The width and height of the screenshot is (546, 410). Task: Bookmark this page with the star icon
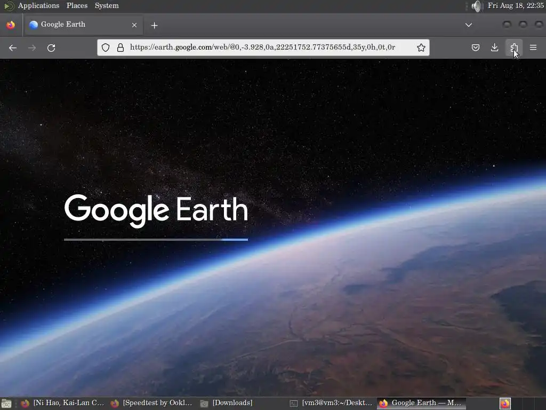click(x=421, y=48)
